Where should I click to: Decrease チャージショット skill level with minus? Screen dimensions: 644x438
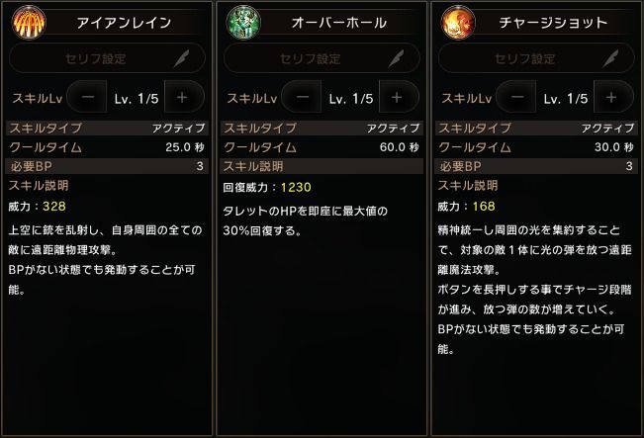516,97
